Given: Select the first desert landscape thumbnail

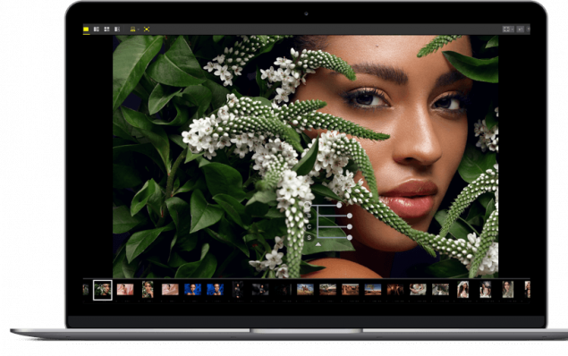Looking at the screenshot, I should [305, 290].
